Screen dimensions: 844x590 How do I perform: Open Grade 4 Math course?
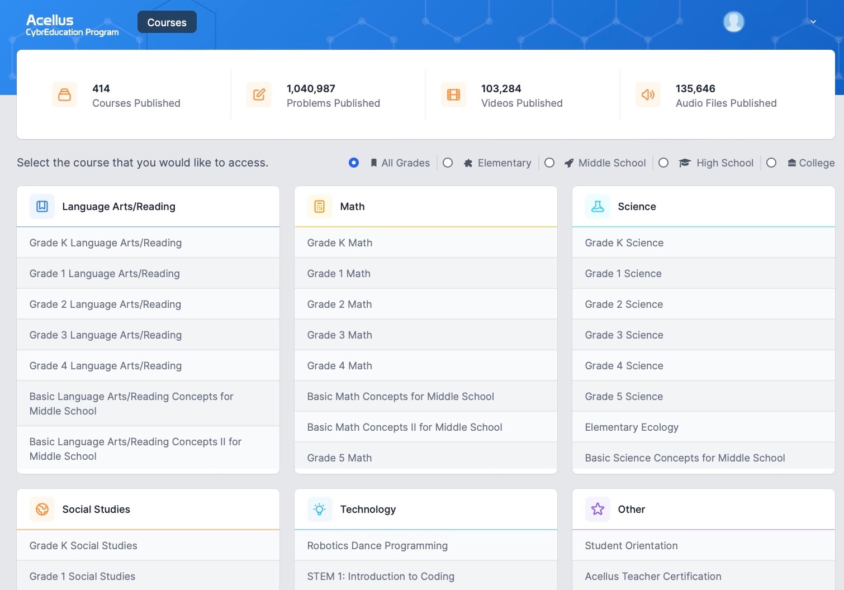tap(426, 365)
